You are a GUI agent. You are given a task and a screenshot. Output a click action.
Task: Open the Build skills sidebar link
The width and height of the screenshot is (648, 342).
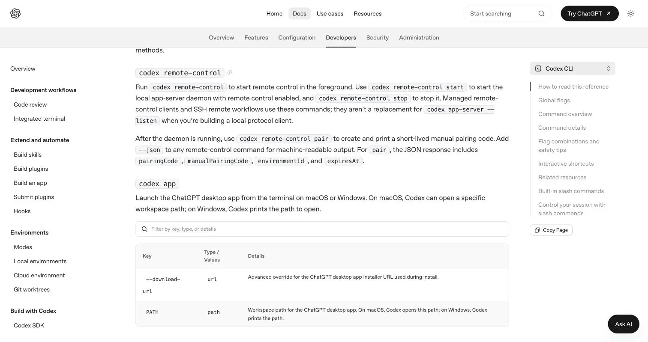[x=27, y=155]
